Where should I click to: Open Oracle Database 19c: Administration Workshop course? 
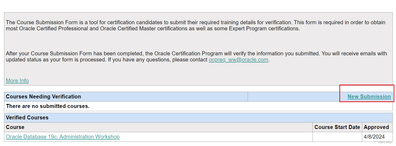pyautogui.click(x=63, y=137)
